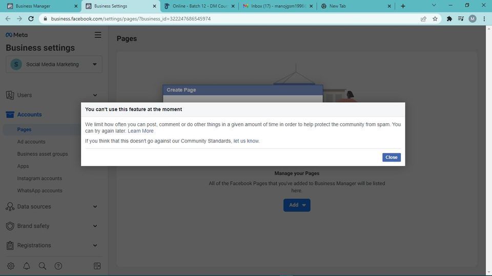Viewport: 492px width, 276px height.
Task: Open the browser extensions puzzle icon
Action: click(449, 19)
